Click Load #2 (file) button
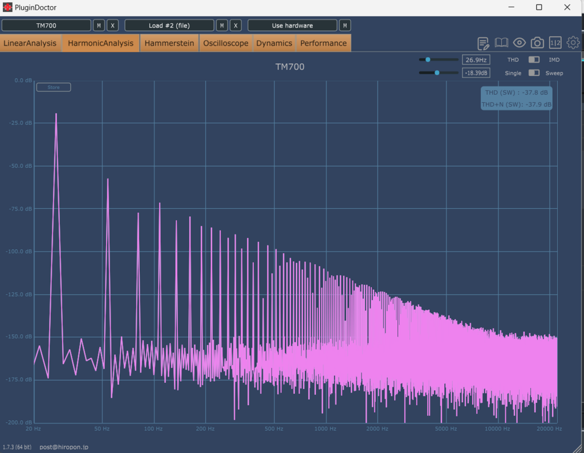 click(x=169, y=25)
